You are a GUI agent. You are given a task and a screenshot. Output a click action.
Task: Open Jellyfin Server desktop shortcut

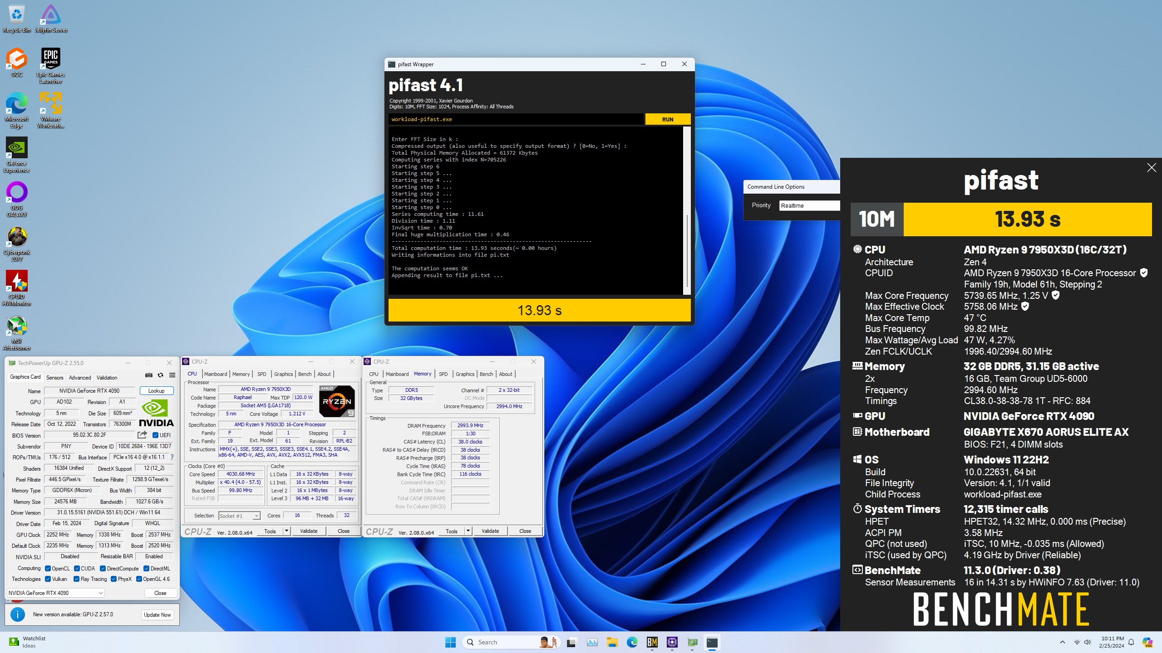pyautogui.click(x=51, y=18)
